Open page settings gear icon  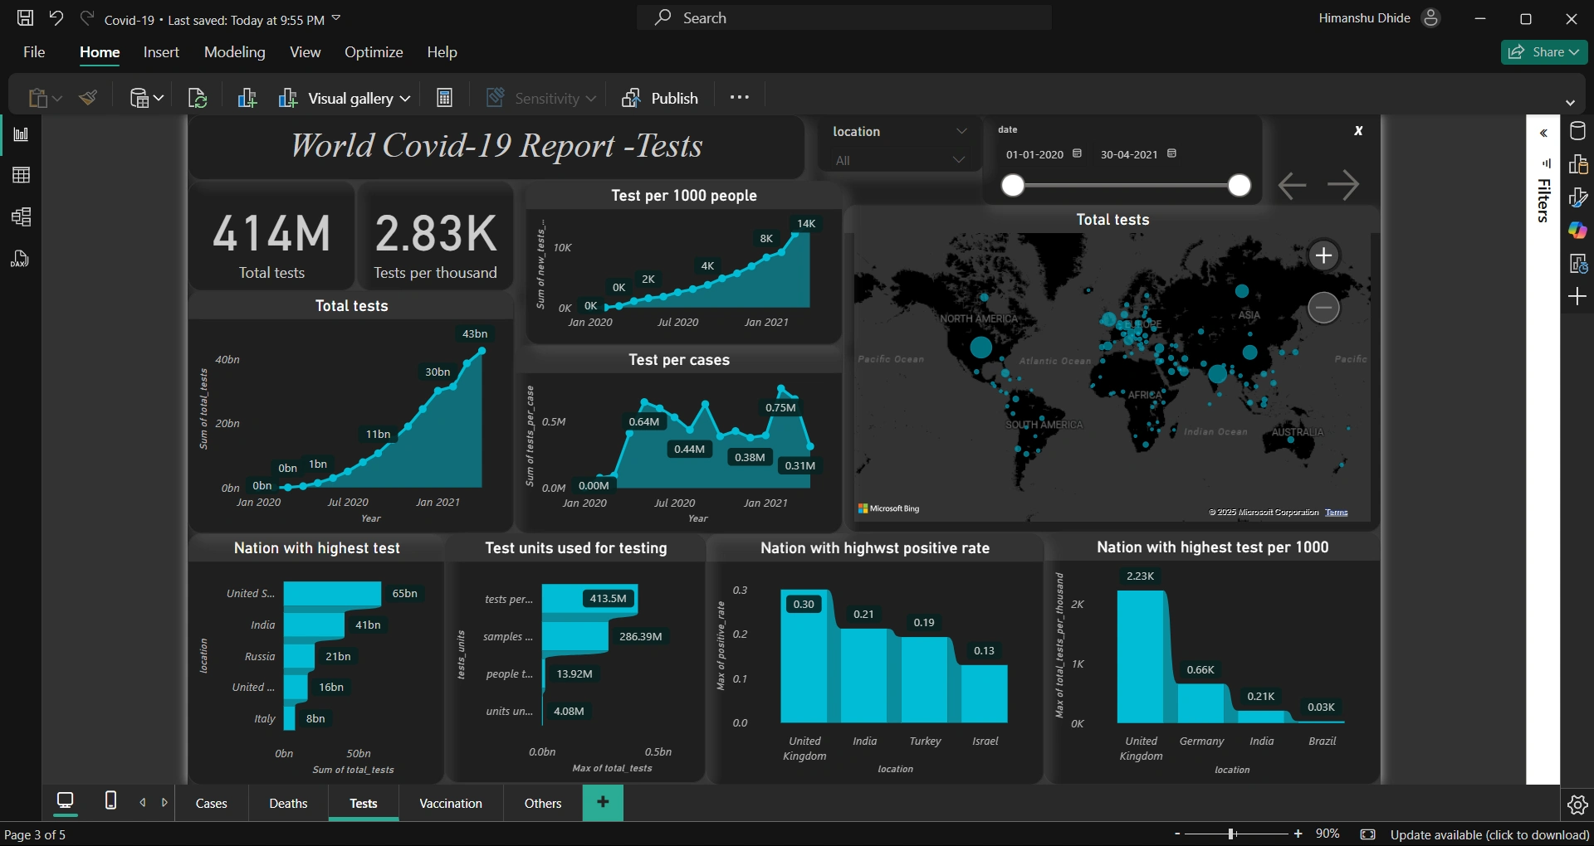[1577, 805]
